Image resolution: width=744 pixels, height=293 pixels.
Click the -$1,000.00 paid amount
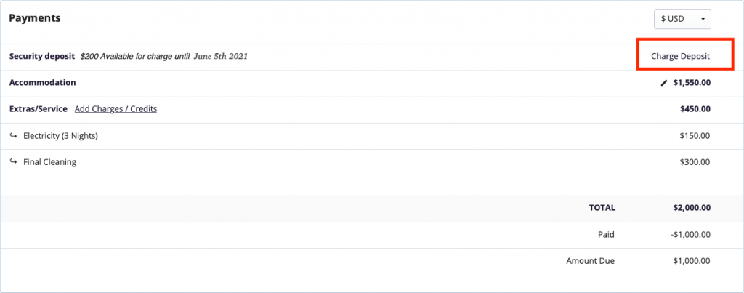click(690, 234)
